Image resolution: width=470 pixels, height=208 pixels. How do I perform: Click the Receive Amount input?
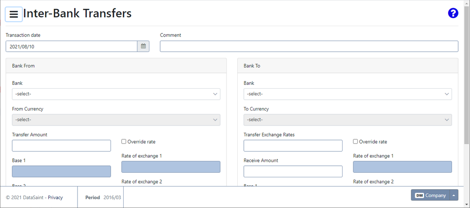click(293, 172)
